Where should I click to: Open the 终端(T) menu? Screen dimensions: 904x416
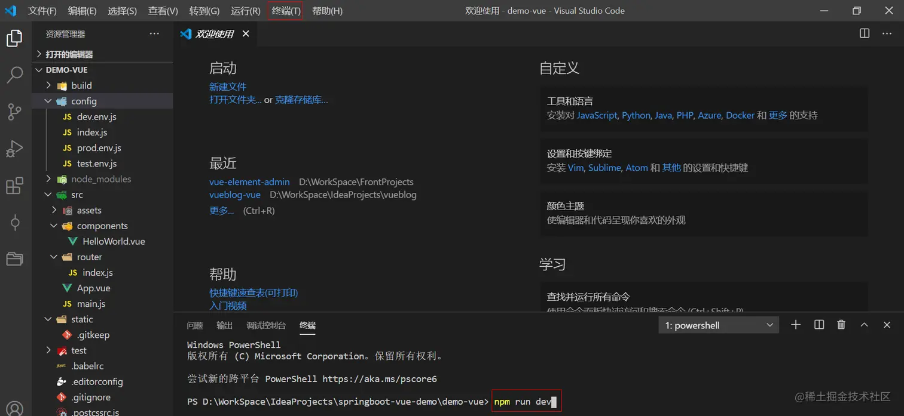pyautogui.click(x=285, y=10)
